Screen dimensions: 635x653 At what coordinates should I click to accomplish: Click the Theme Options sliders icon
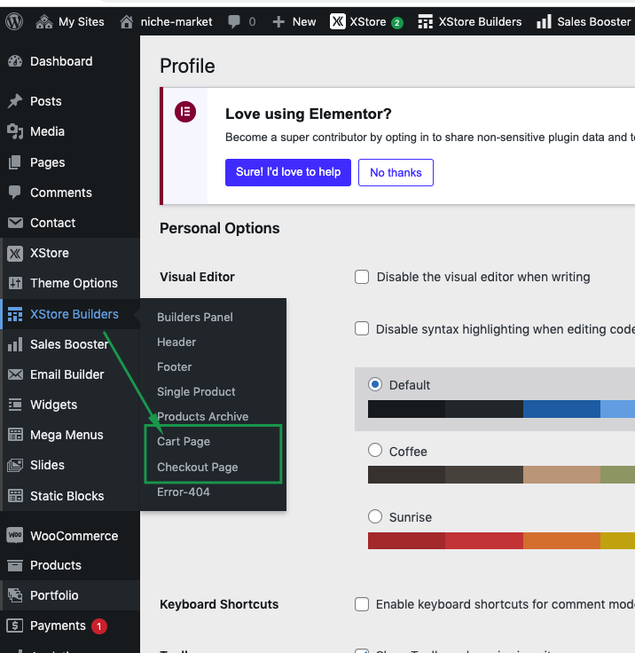(15, 283)
